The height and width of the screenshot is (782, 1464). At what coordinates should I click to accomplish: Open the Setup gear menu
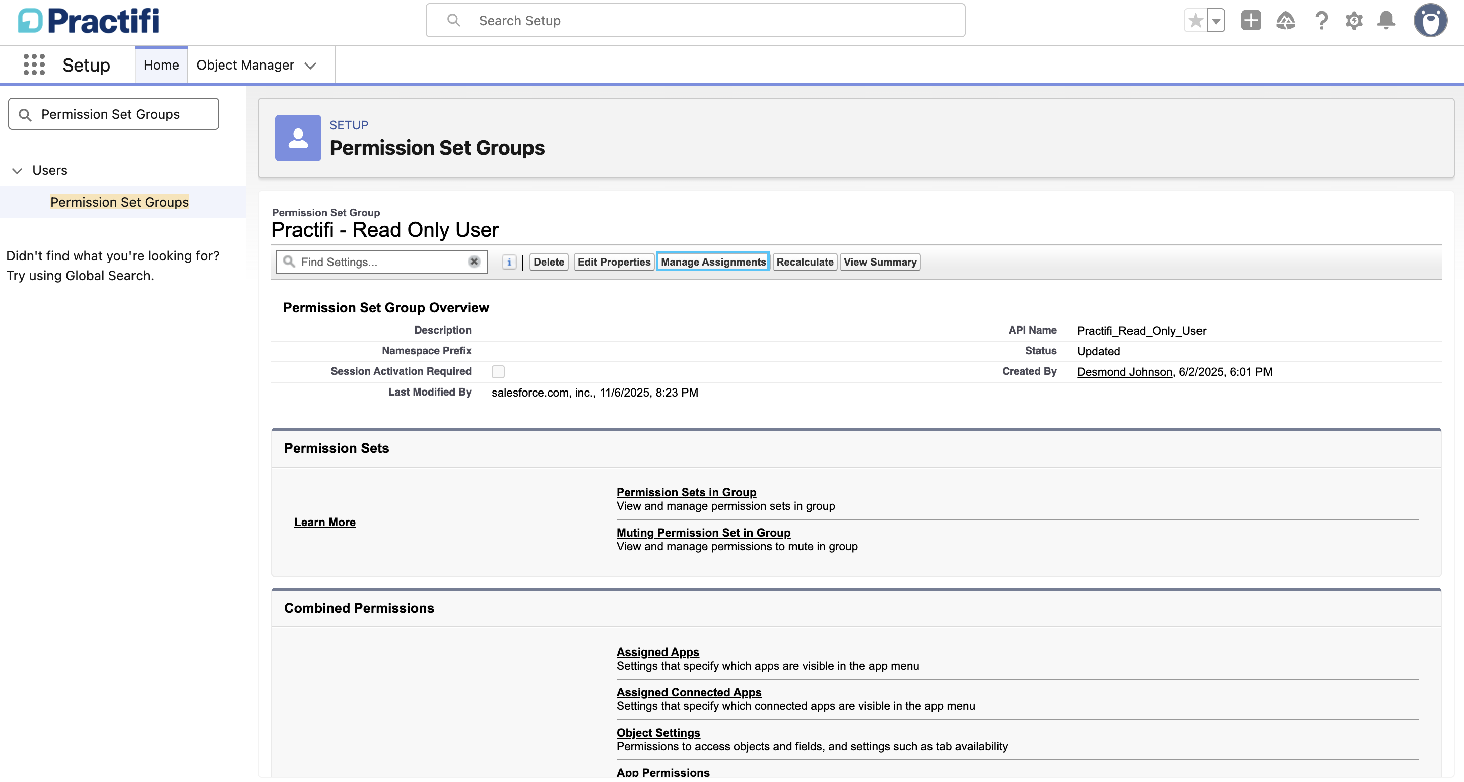coord(1354,21)
